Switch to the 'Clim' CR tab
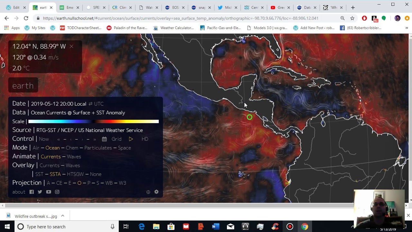Image resolution: width=412 pixels, height=232 pixels. [122, 7]
